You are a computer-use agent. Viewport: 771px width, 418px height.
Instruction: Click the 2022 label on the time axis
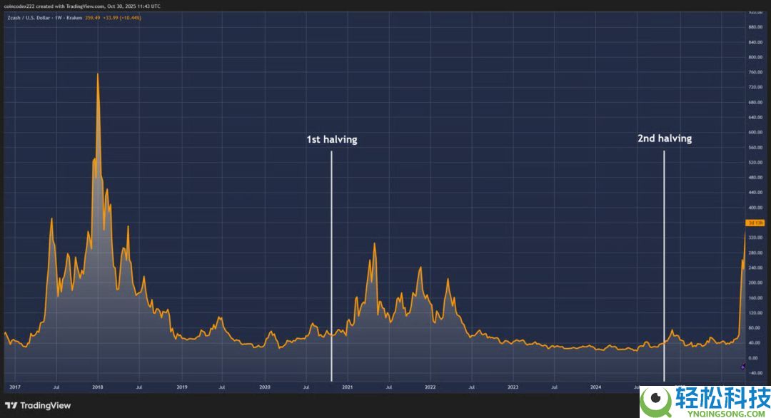pyautogui.click(x=430, y=387)
